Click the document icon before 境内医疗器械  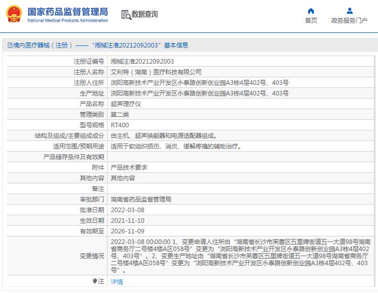(10, 45)
